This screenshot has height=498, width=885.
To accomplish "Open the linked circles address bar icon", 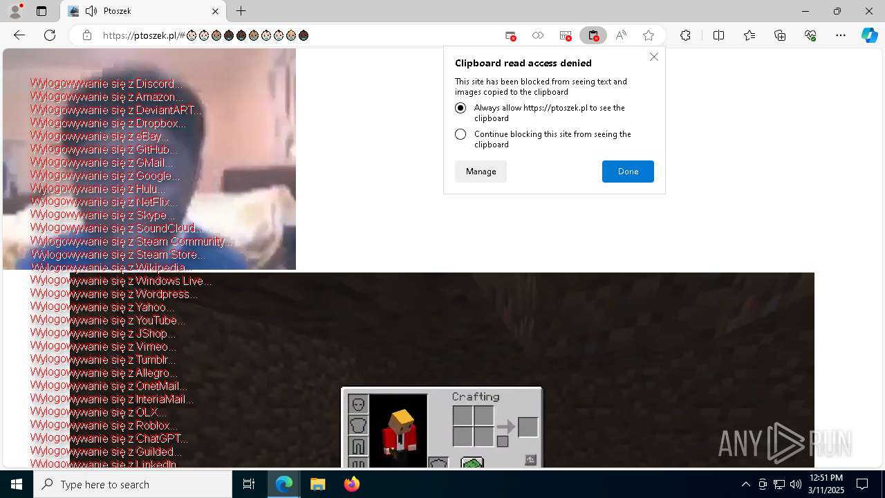I will pyautogui.click(x=538, y=35).
